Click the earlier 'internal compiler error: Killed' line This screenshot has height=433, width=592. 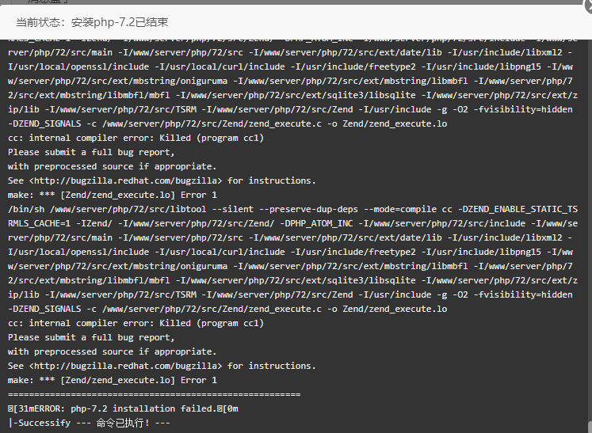136,138
